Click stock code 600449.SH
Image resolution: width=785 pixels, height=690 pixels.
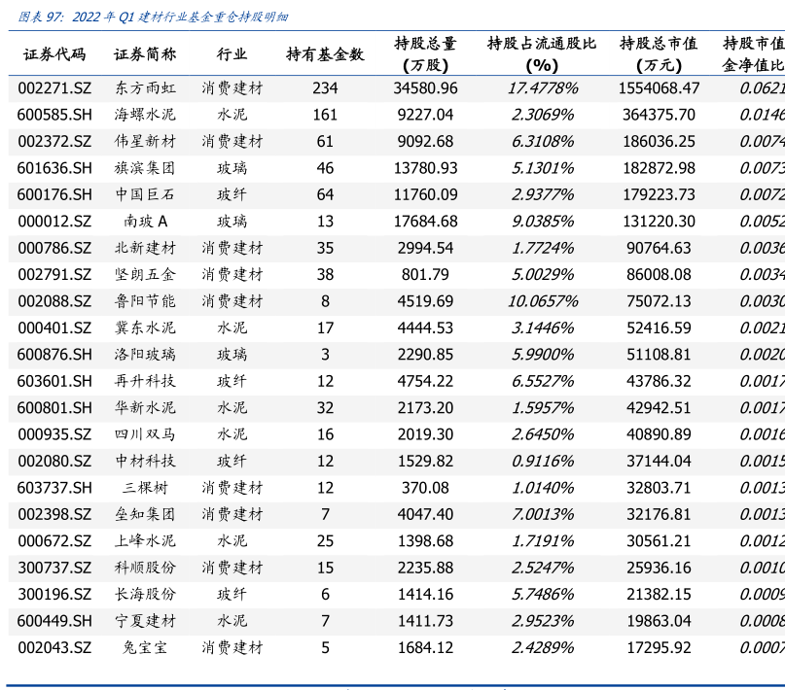[54, 621]
